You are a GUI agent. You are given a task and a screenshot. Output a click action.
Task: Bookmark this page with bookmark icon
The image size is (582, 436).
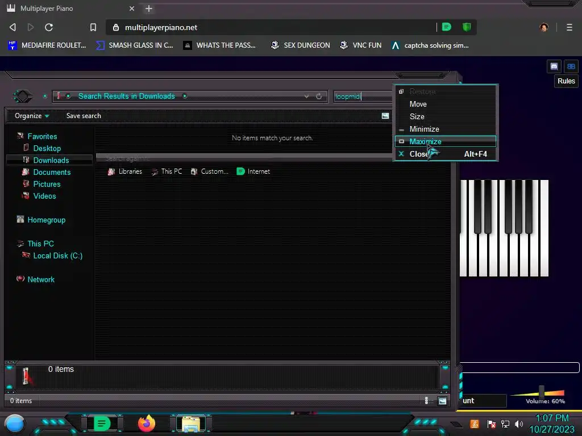coord(93,27)
